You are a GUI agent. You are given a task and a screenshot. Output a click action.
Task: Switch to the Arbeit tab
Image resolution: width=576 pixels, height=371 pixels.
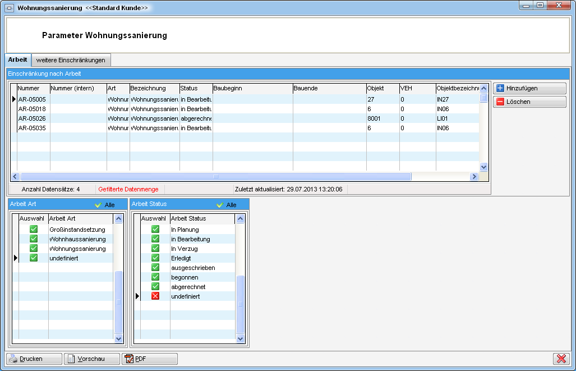pos(17,60)
